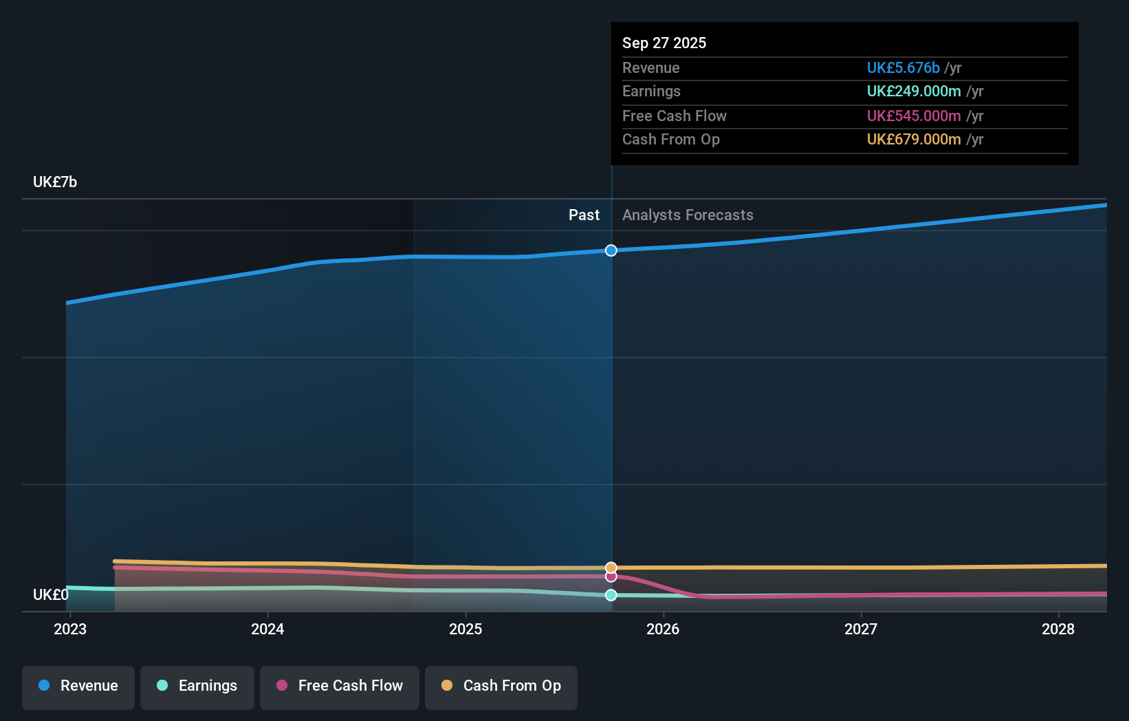1129x721 pixels.
Task: Hide the Free Cash Flow series
Action: [x=339, y=686]
